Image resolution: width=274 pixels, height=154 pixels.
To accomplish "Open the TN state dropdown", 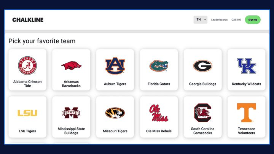I will coord(201,20).
